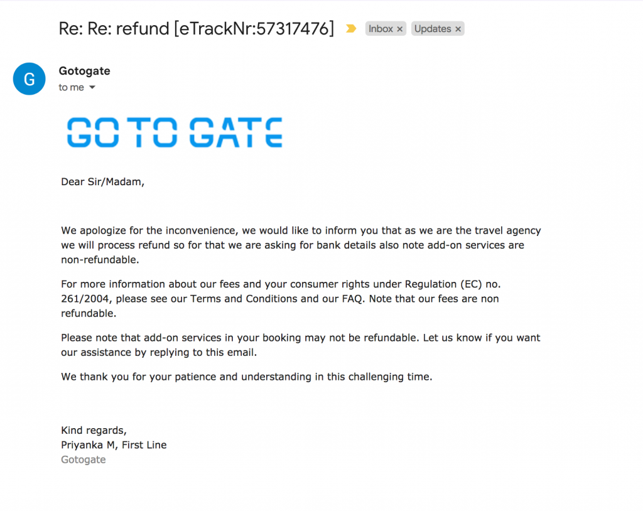Image resolution: width=643 pixels, height=511 pixels.
Task: Click the yellow importance marker
Action: 351,29
